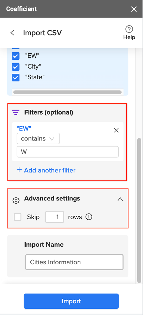143x315 pixels.
Task: Remove the "EW" filter with X icon
Action: [x=116, y=130]
